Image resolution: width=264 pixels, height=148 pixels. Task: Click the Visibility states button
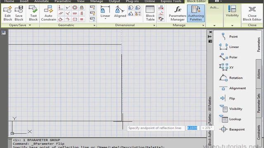pyautogui.click(x=232, y=11)
